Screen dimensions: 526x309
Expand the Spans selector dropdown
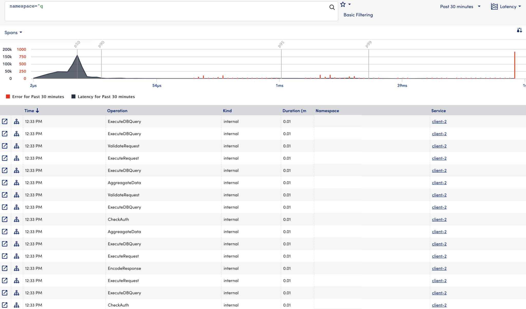(13, 32)
